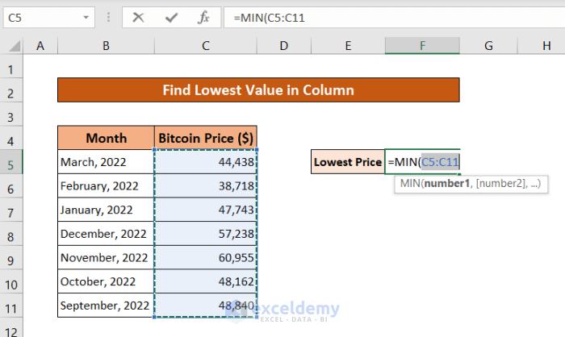Screen dimensions: 565x337
Task: Click inside the Name Box showing C5
Action: [x=40, y=17]
